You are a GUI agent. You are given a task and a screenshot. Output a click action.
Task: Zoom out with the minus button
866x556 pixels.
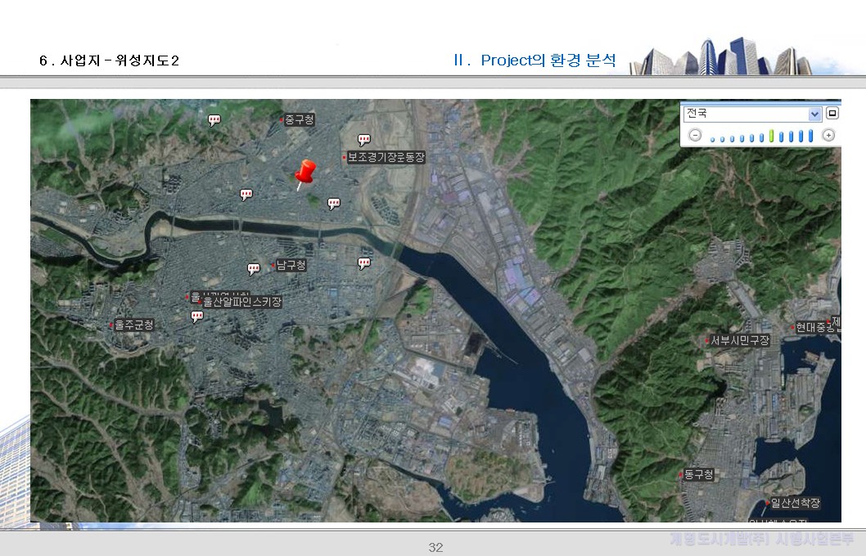pyautogui.click(x=696, y=135)
